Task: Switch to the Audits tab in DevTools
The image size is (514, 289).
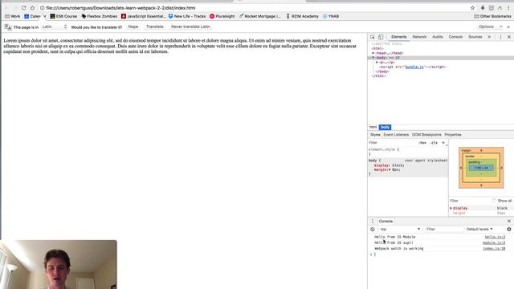Action: (x=437, y=37)
